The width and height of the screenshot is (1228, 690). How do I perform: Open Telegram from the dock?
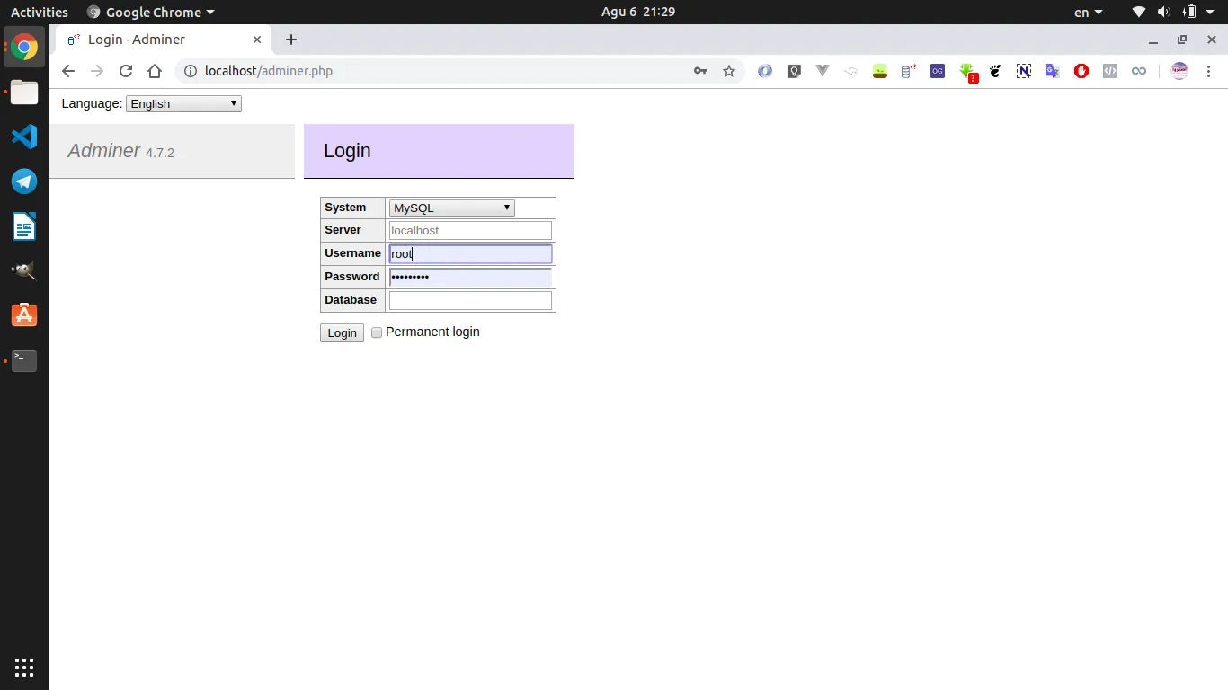point(24,181)
